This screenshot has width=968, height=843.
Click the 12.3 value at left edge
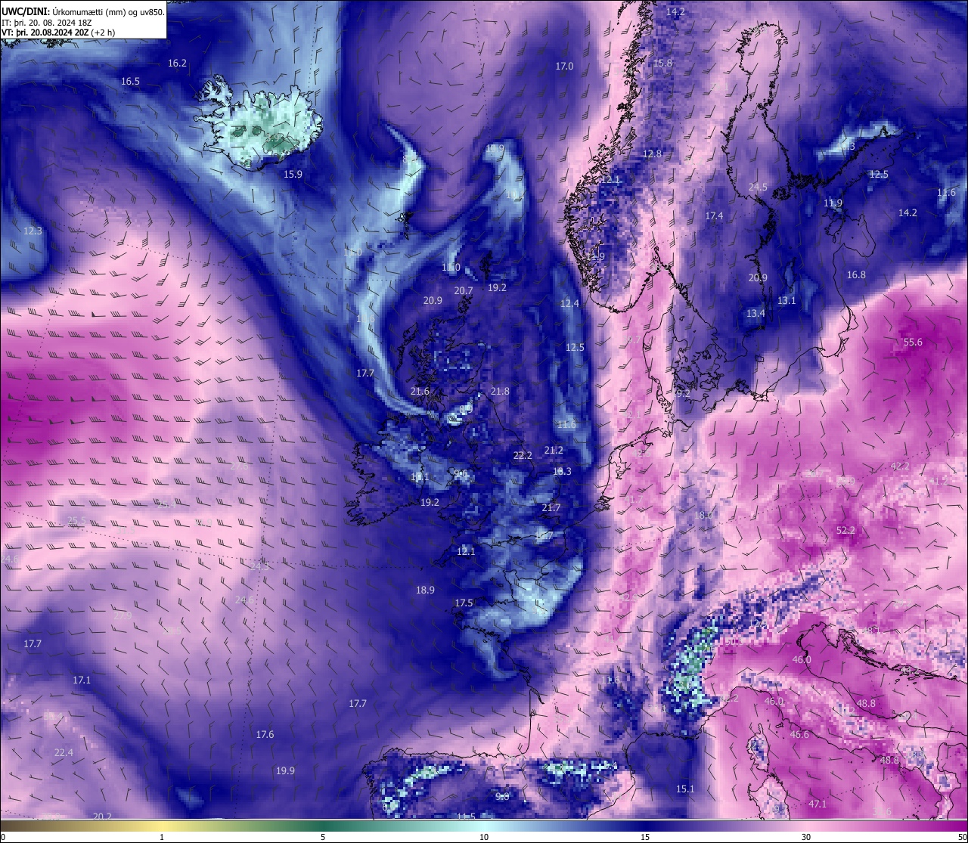[33, 231]
